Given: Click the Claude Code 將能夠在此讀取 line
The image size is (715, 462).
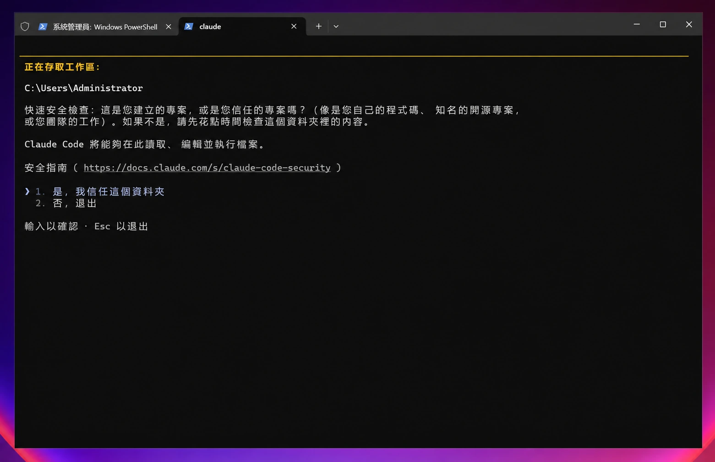Looking at the screenshot, I should click(x=145, y=144).
